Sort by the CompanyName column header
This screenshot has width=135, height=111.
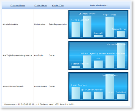click(x=17, y=5)
